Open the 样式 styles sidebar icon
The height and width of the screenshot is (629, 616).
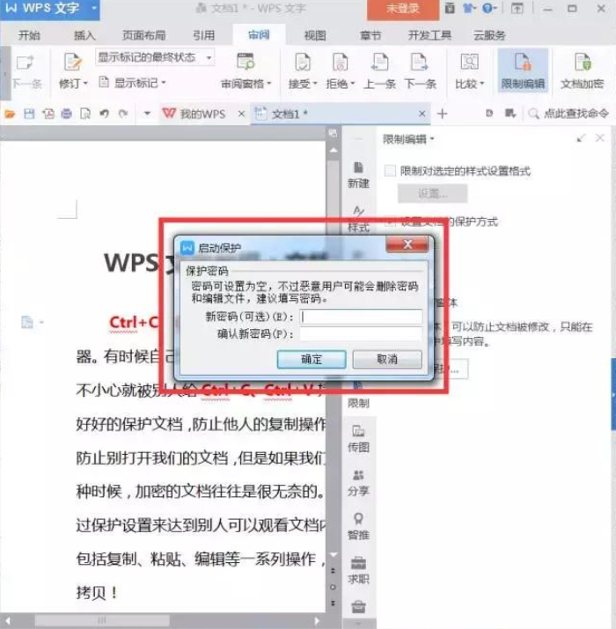[358, 219]
